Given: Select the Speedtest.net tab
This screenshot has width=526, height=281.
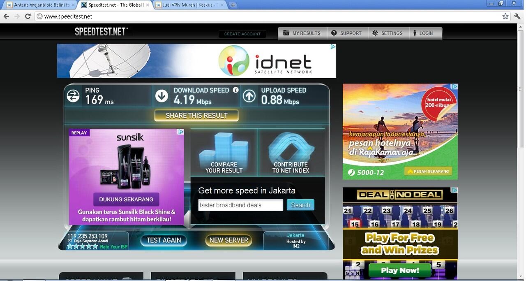Looking at the screenshot, I should click(115, 5).
